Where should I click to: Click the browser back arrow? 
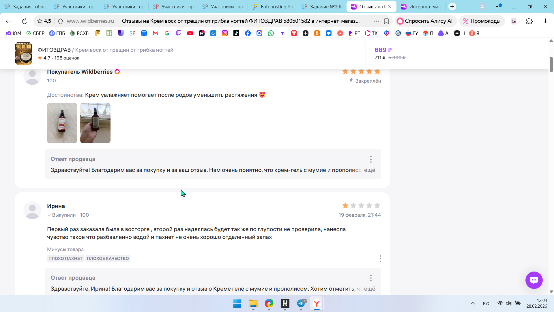8,21
